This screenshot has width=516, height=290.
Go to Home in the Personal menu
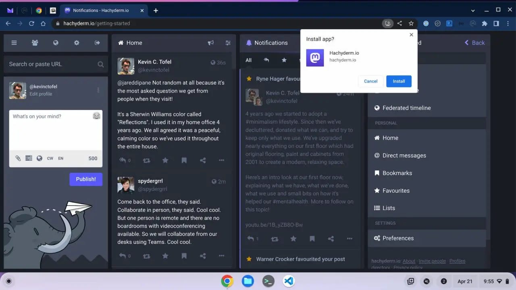coord(427,138)
